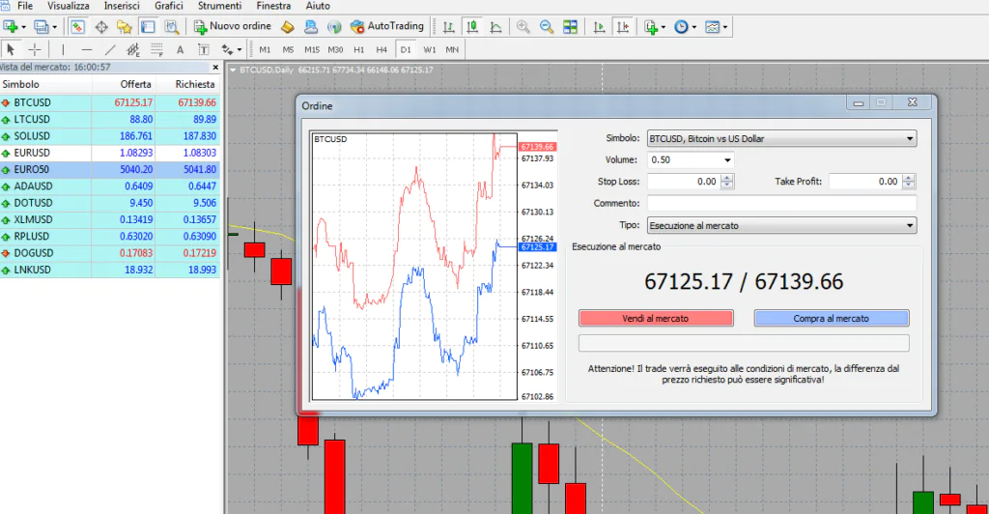Select the SOLUSD row in Market Watch

110,135
